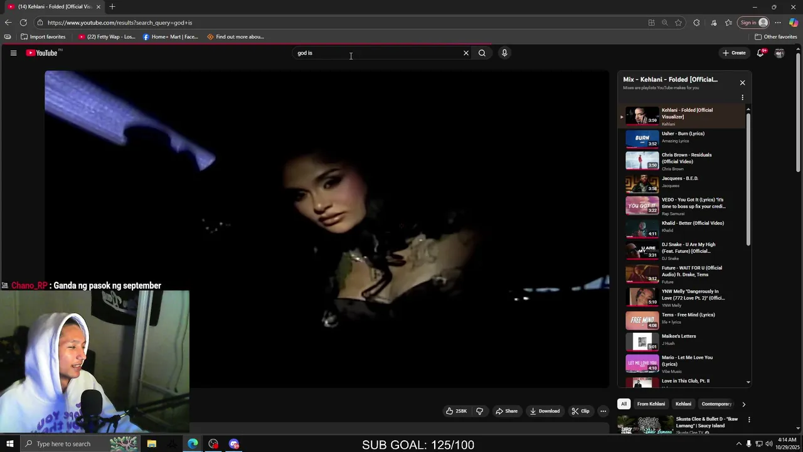Open the Mix playlist three-dot options

click(742, 97)
